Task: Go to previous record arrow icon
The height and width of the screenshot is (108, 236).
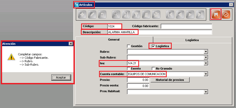Action: pyautogui.click(x=180, y=14)
